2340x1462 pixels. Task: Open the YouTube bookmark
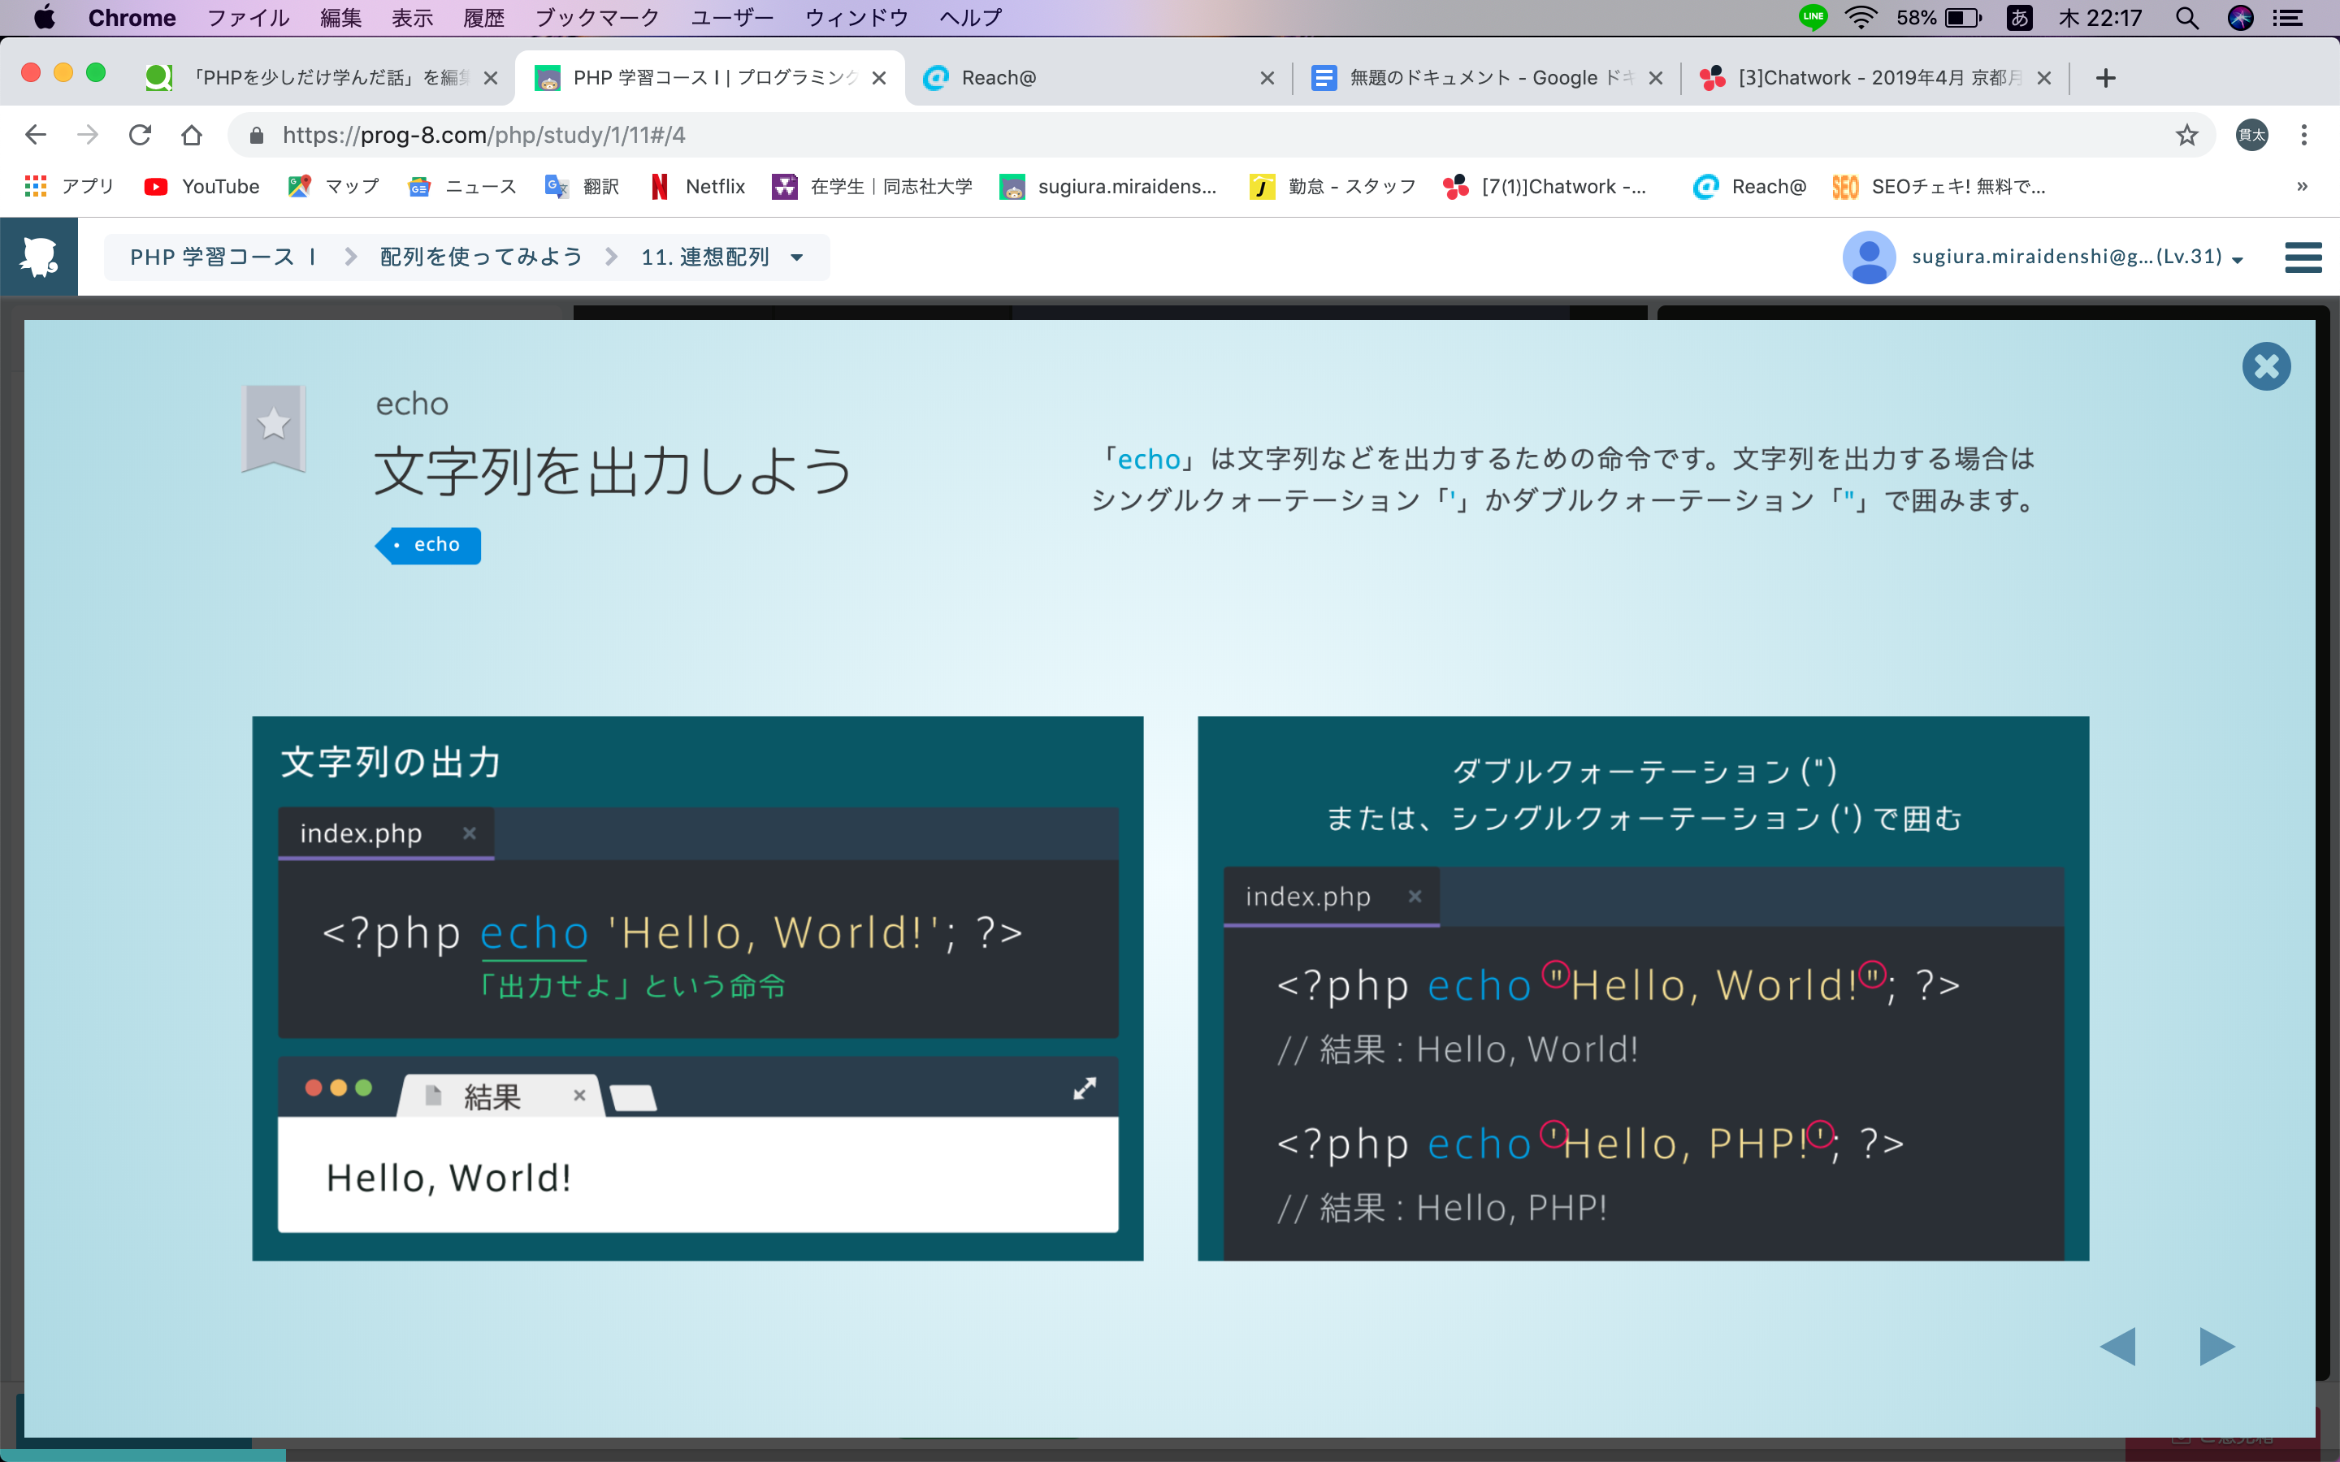202,187
